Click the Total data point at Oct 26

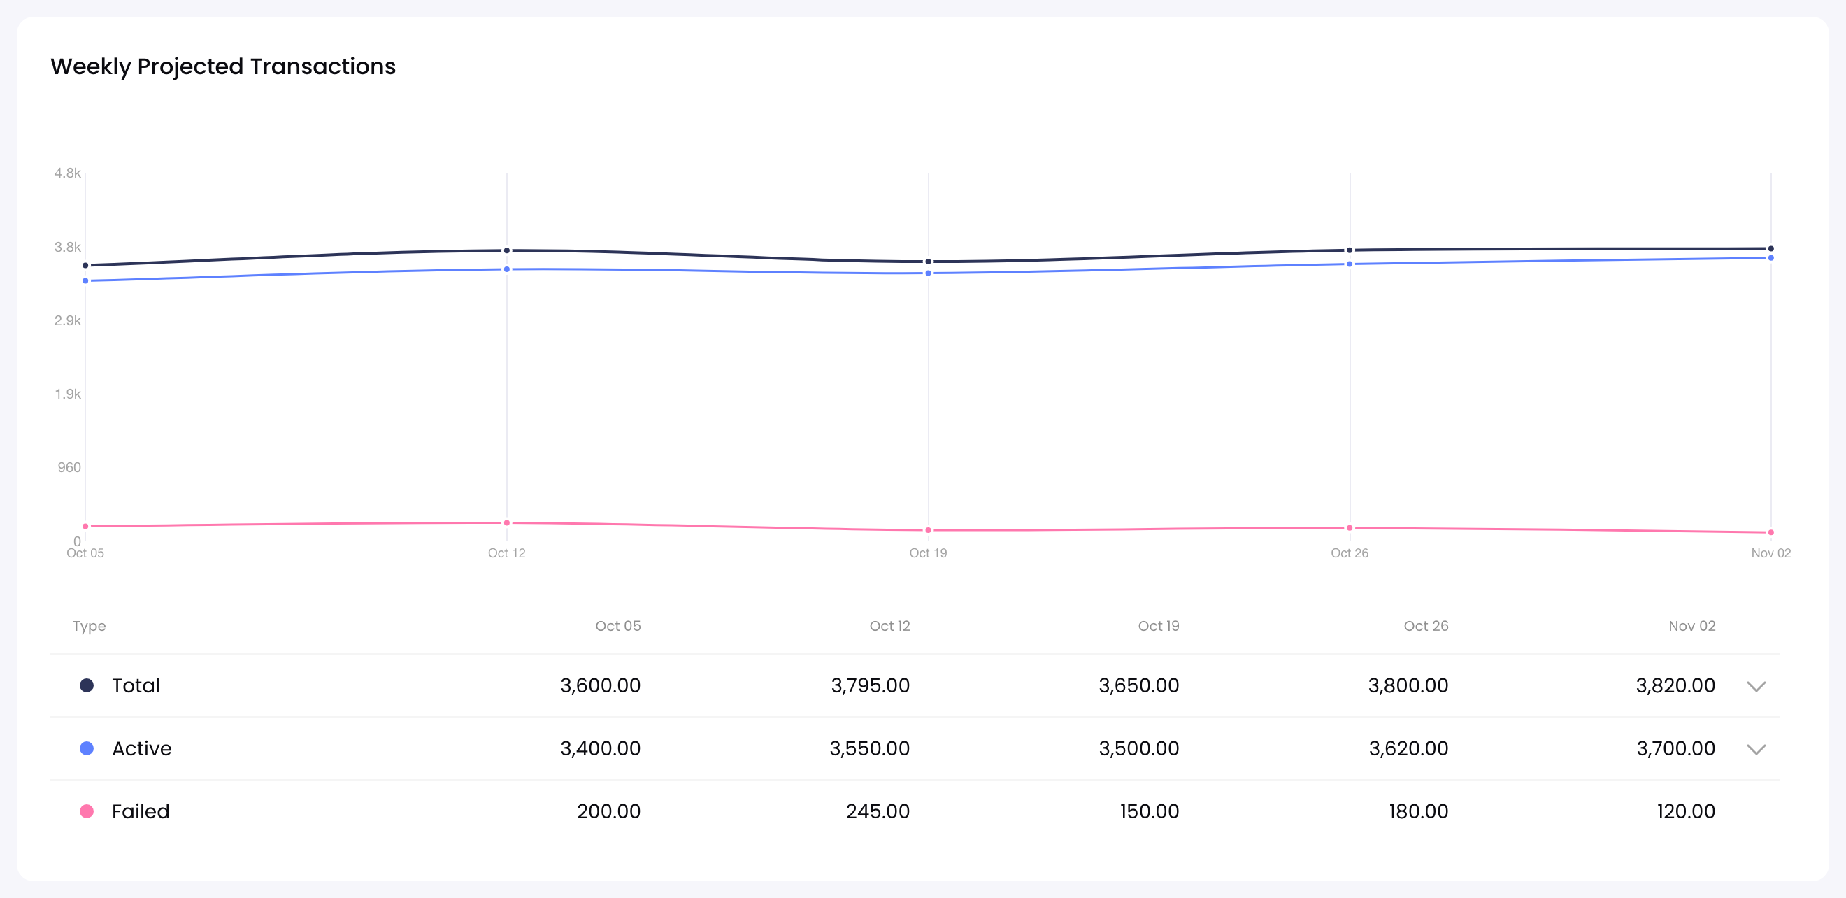1350,250
